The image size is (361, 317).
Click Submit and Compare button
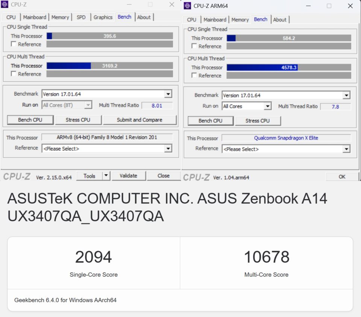(140, 120)
